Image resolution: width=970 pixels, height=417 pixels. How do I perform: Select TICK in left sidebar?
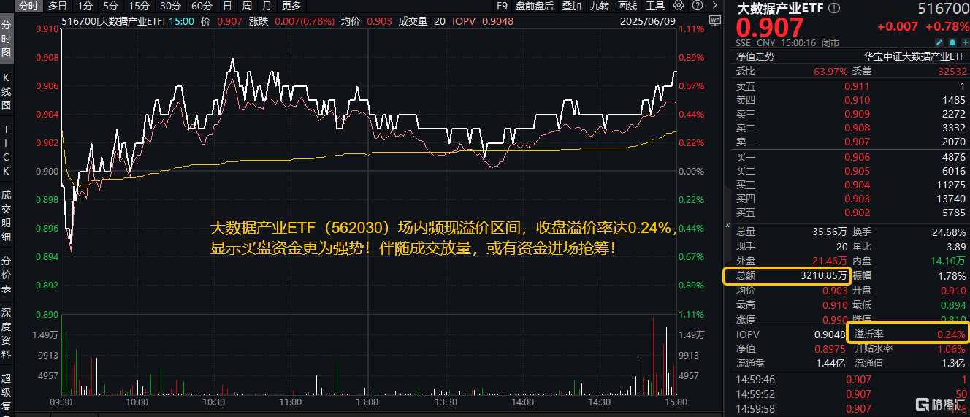[7, 150]
